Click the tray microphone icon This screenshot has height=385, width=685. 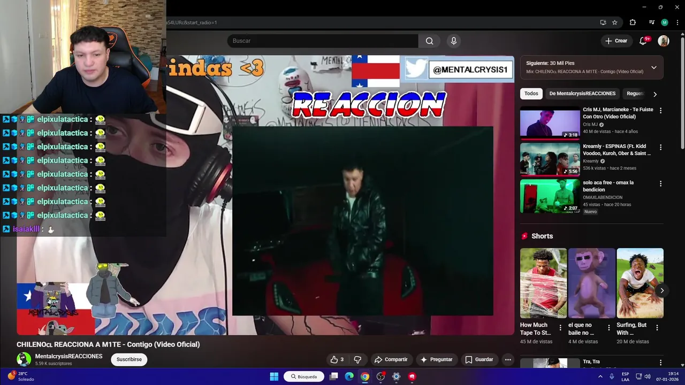coord(612,376)
